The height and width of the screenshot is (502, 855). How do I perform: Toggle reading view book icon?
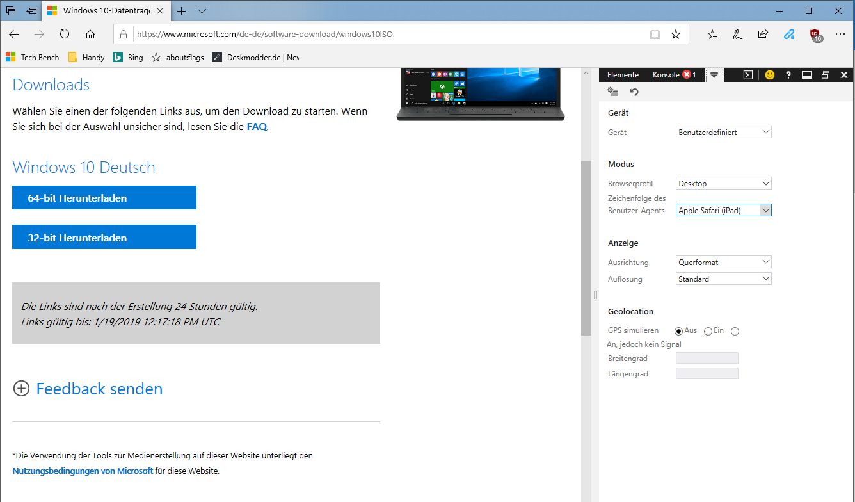pyautogui.click(x=655, y=35)
